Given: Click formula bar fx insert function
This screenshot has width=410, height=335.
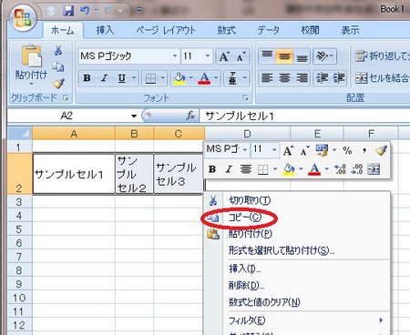Looking at the screenshot, I should tap(190, 116).
